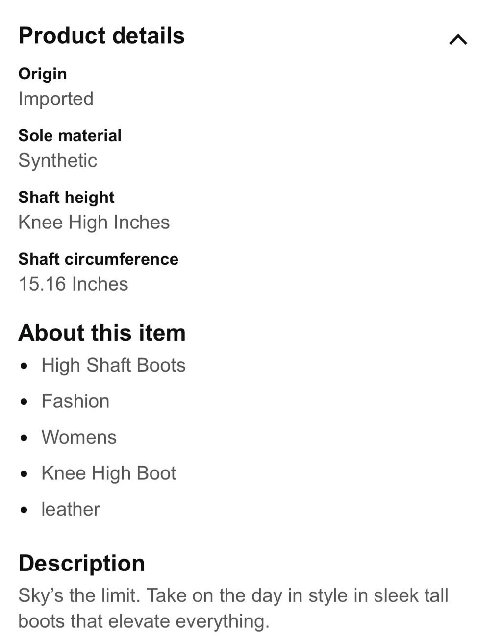This screenshot has height=644, width=502.
Task: Click the "Sky's the limit" description line
Action: (x=233, y=596)
